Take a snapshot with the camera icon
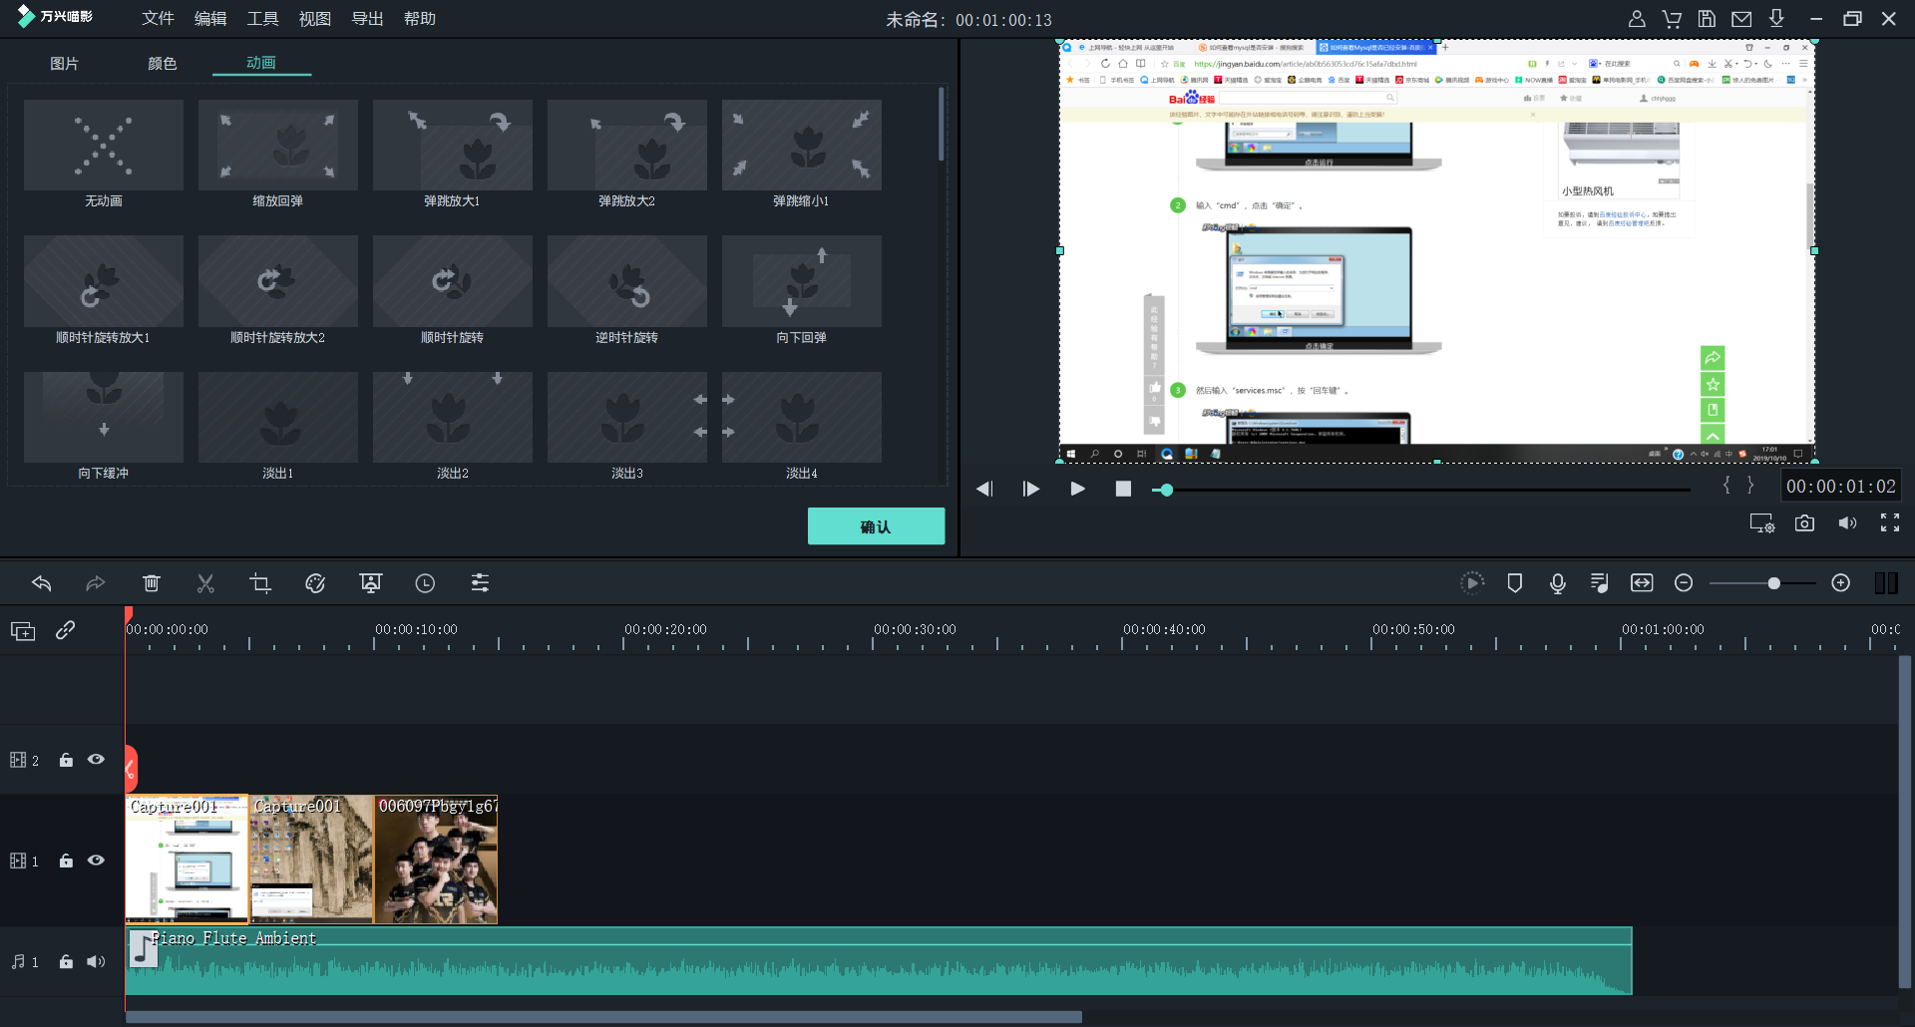Viewport: 1915px width, 1027px height. [1804, 523]
